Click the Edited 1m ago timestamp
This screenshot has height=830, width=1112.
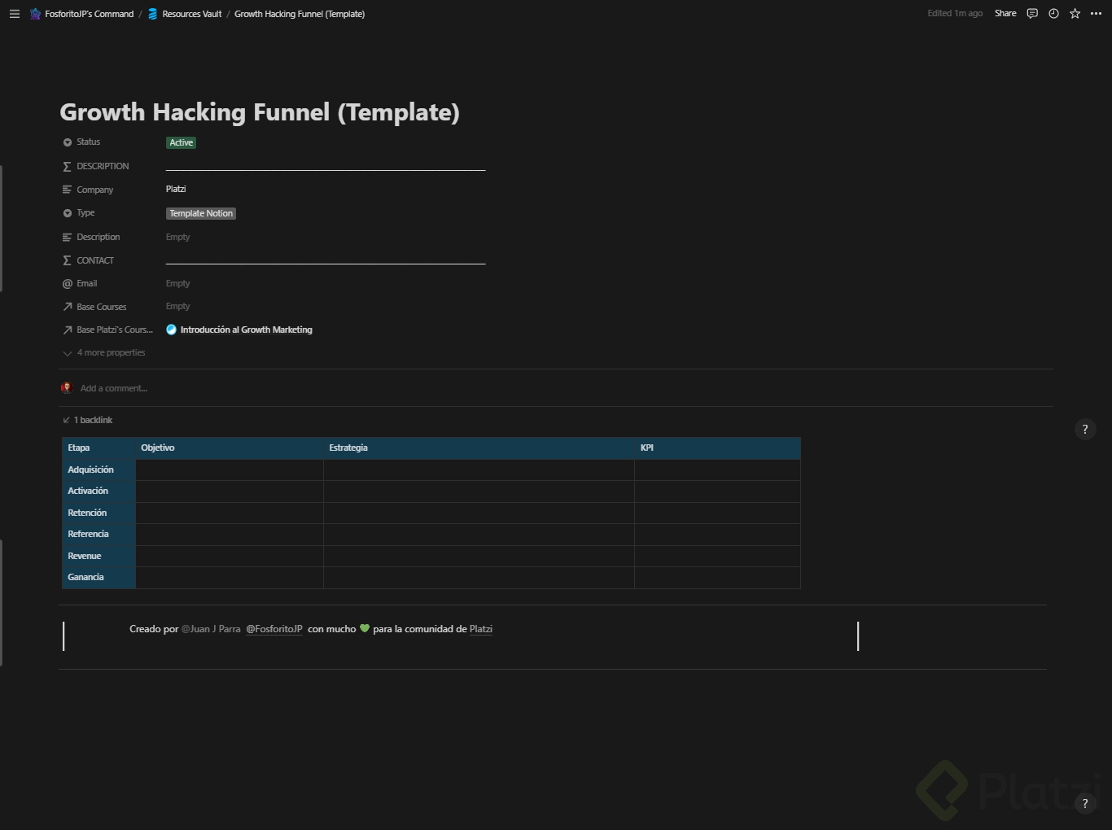pos(955,14)
